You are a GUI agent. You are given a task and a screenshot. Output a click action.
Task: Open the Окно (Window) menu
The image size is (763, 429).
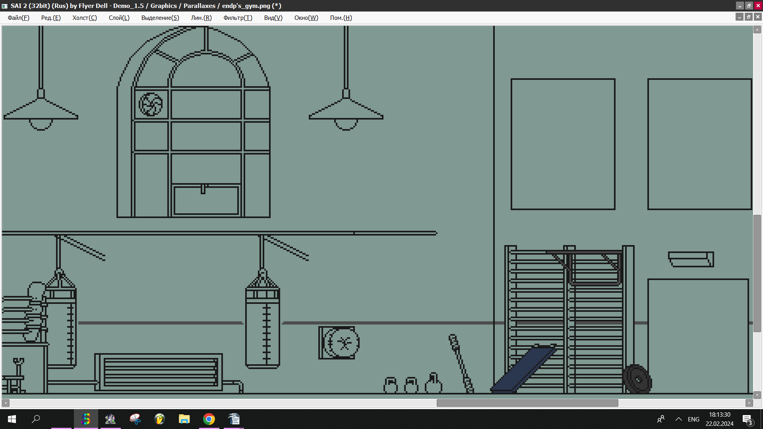[x=306, y=18]
